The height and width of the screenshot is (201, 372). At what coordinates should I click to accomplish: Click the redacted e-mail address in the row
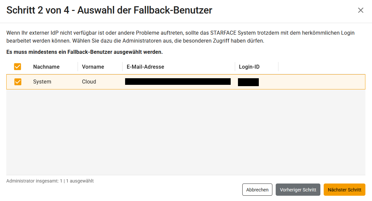coord(178,82)
